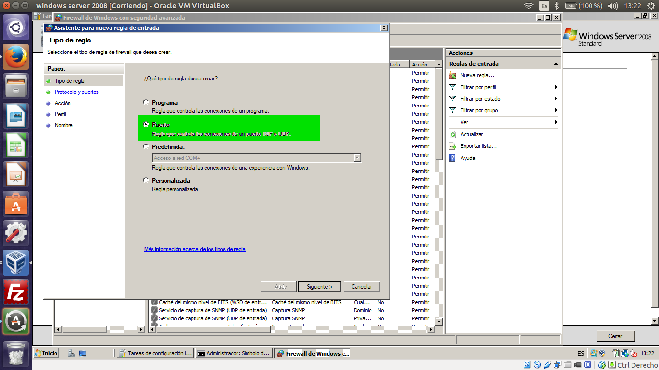Open Software Updater in the dock
Viewport: 659px width, 370px height.
pyautogui.click(x=16, y=321)
